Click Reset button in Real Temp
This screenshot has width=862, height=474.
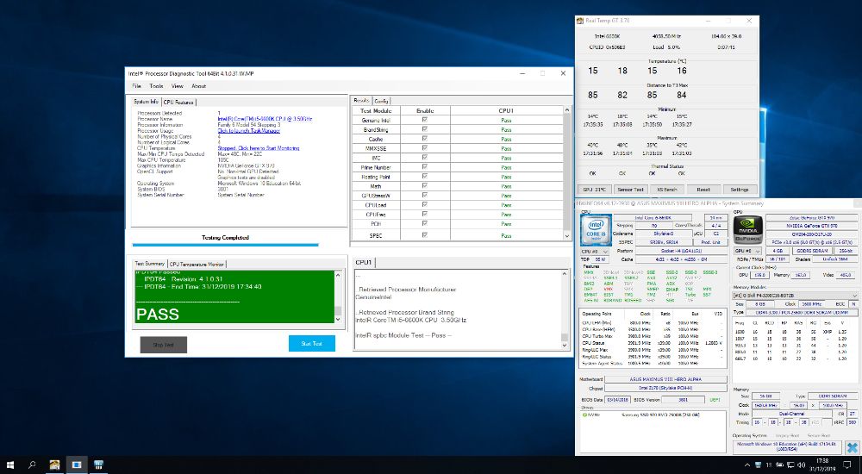pos(703,189)
